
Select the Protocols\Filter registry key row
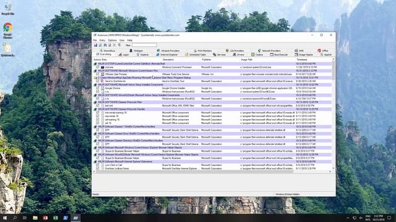click(212, 102)
